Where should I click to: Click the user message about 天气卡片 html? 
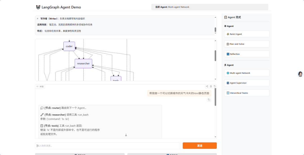pyautogui.click(x=179, y=93)
